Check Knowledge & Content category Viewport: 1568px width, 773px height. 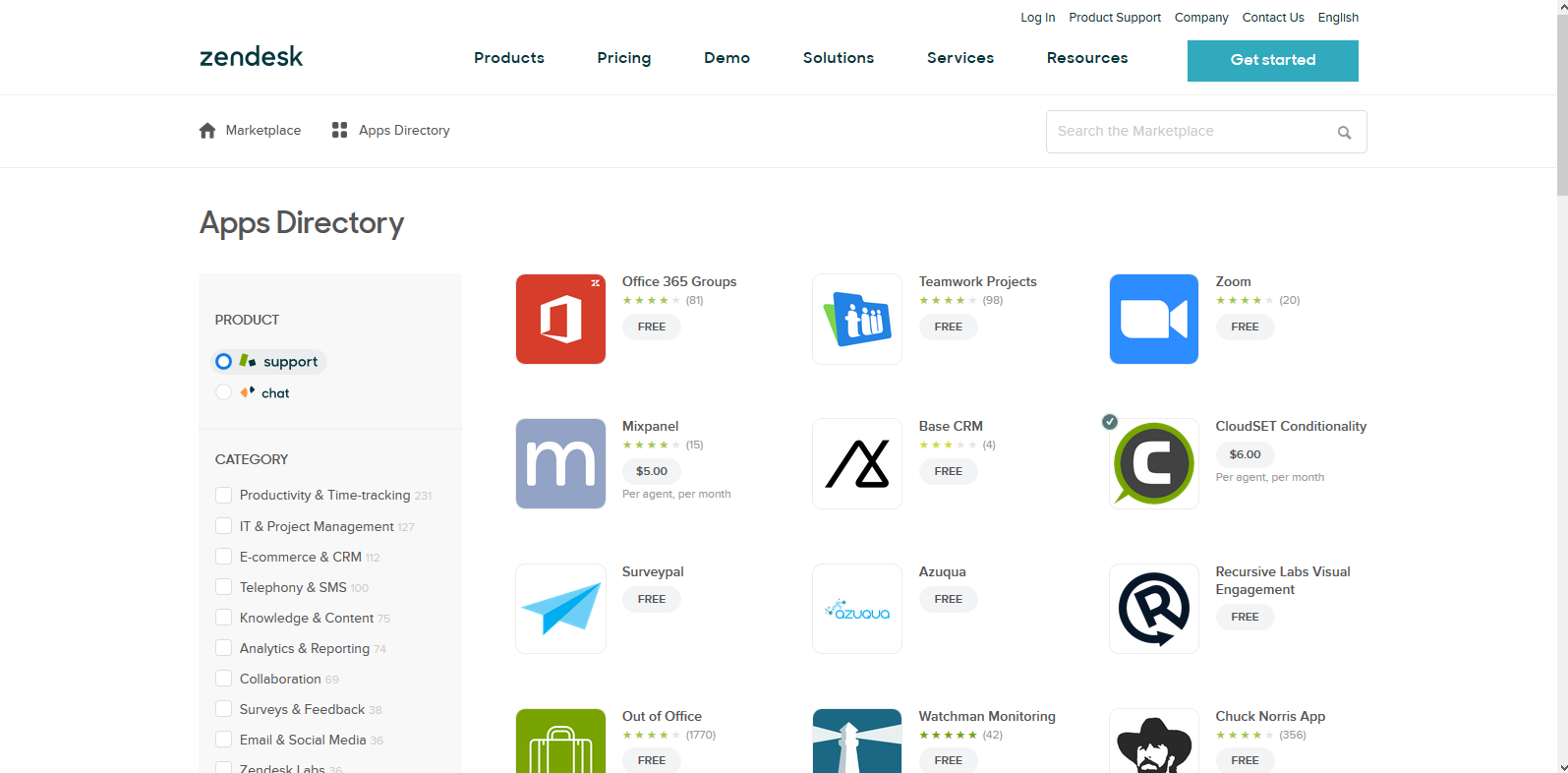(x=223, y=618)
